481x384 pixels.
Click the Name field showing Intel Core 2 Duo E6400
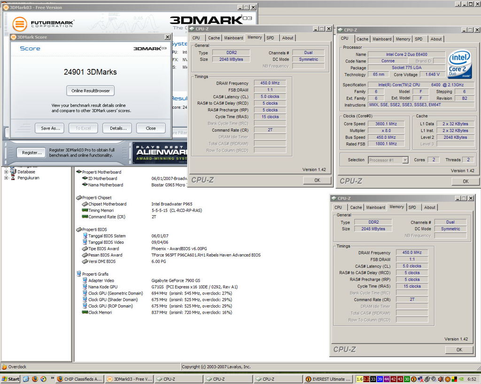click(406, 54)
